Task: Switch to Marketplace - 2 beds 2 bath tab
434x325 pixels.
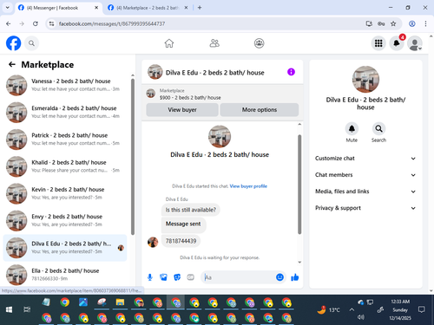Action: coord(147,8)
